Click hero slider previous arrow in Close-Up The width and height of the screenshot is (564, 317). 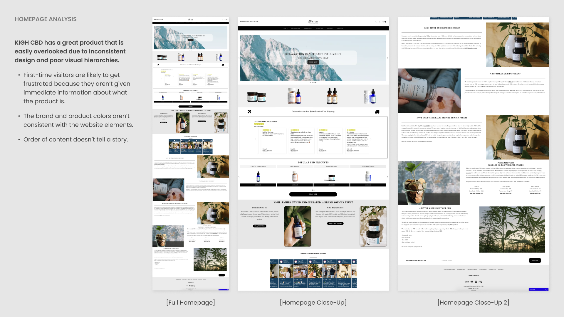[x=239, y=58]
